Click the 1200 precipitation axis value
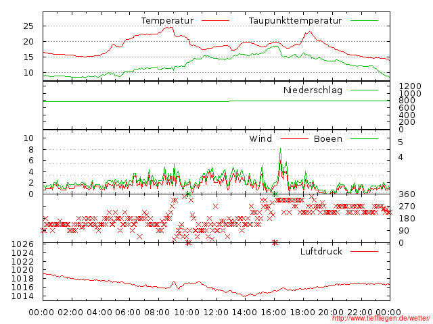 [x=410, y=86]
